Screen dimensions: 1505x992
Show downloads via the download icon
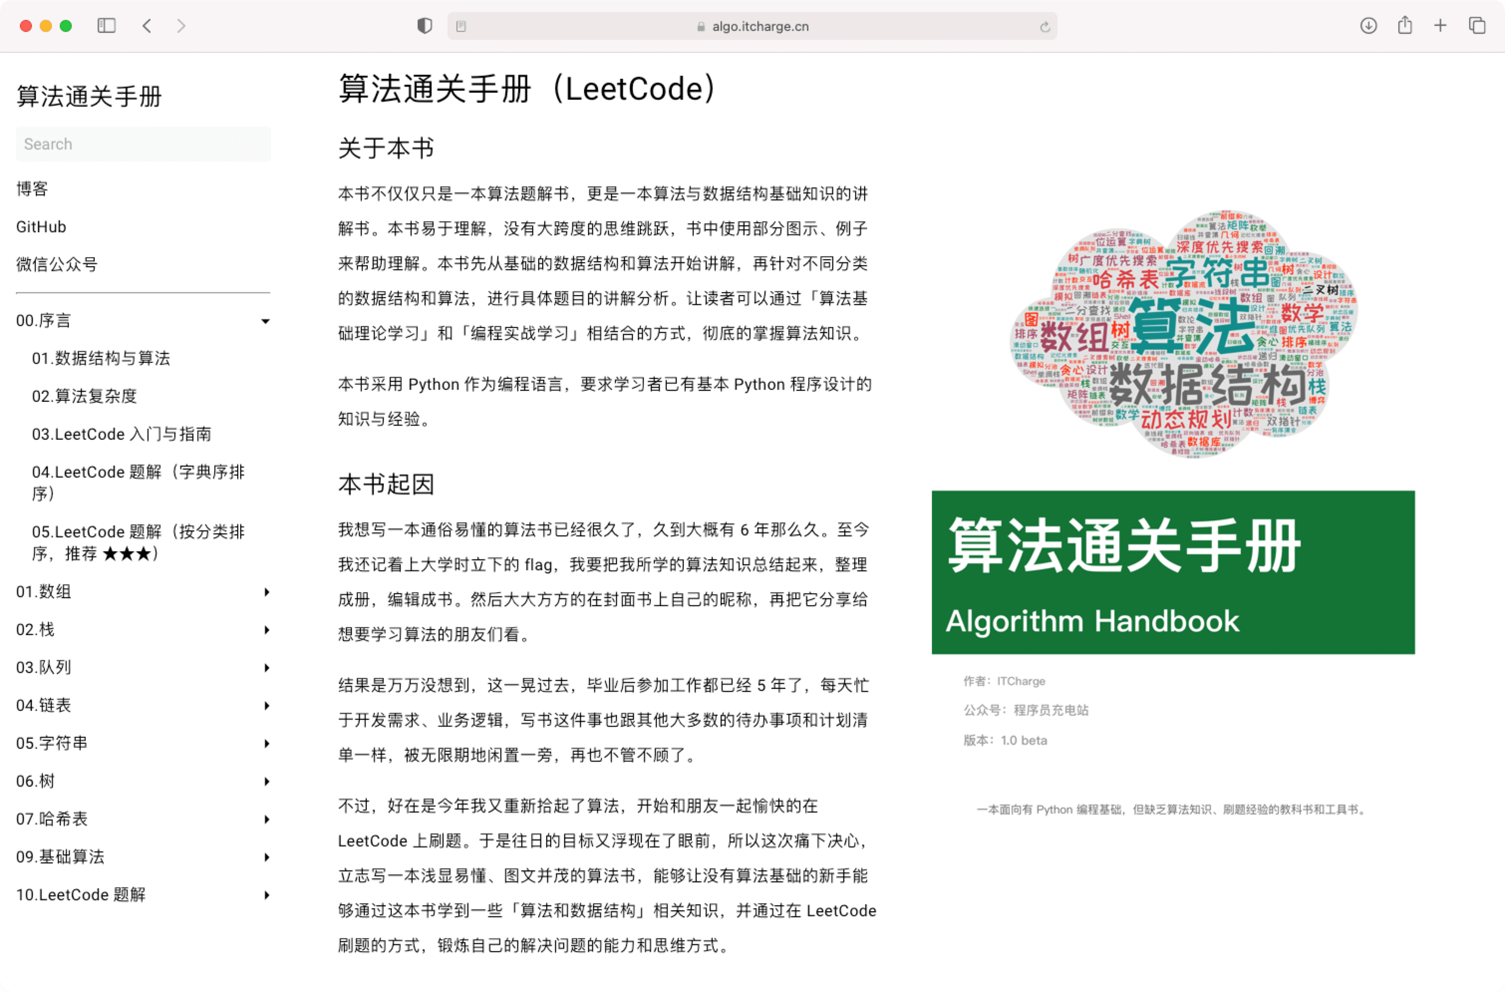1368,26
